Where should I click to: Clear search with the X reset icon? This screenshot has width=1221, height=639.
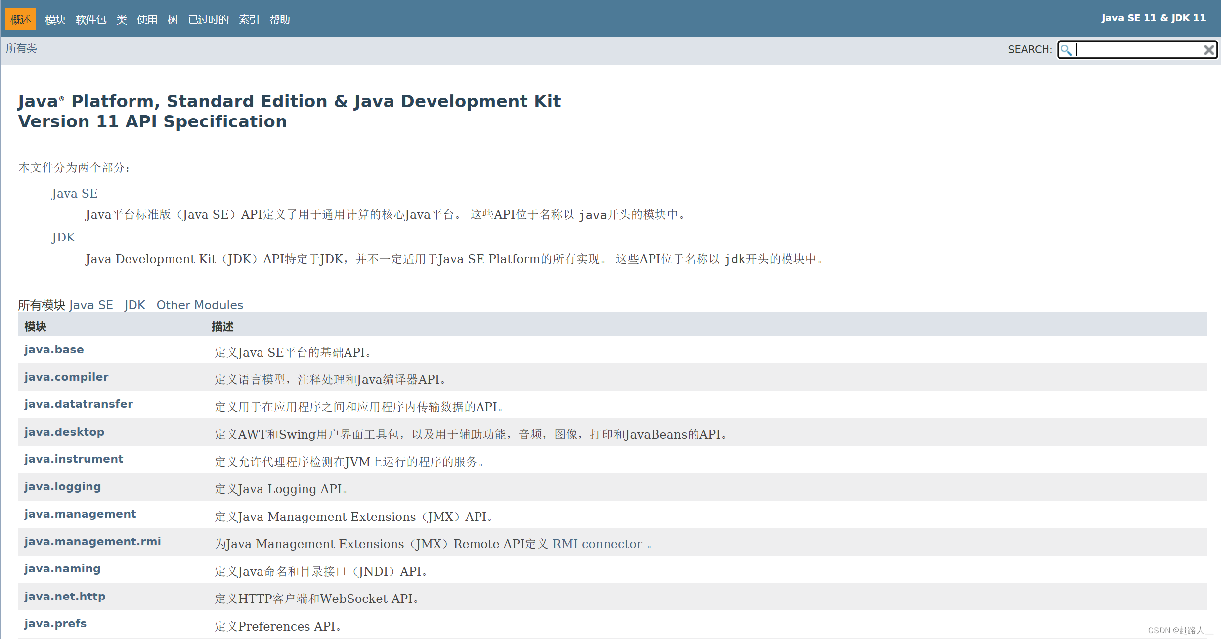(x=1209, y=50)
